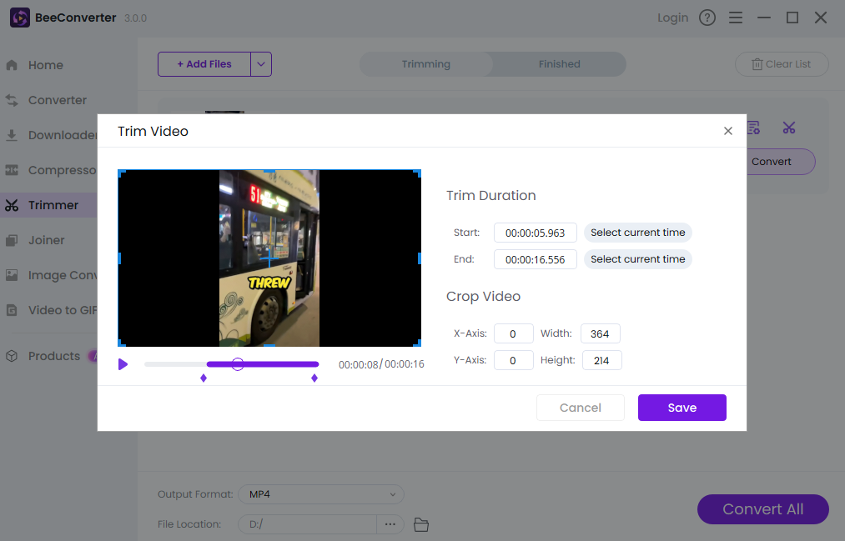Click the scissors trim icon
Image resolution: width=845 pixels, height=541 pixels.
pyautogui.click(x=789, y=128)
